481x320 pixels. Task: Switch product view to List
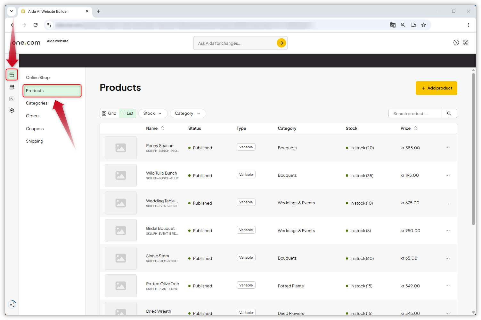coord(127,113)
